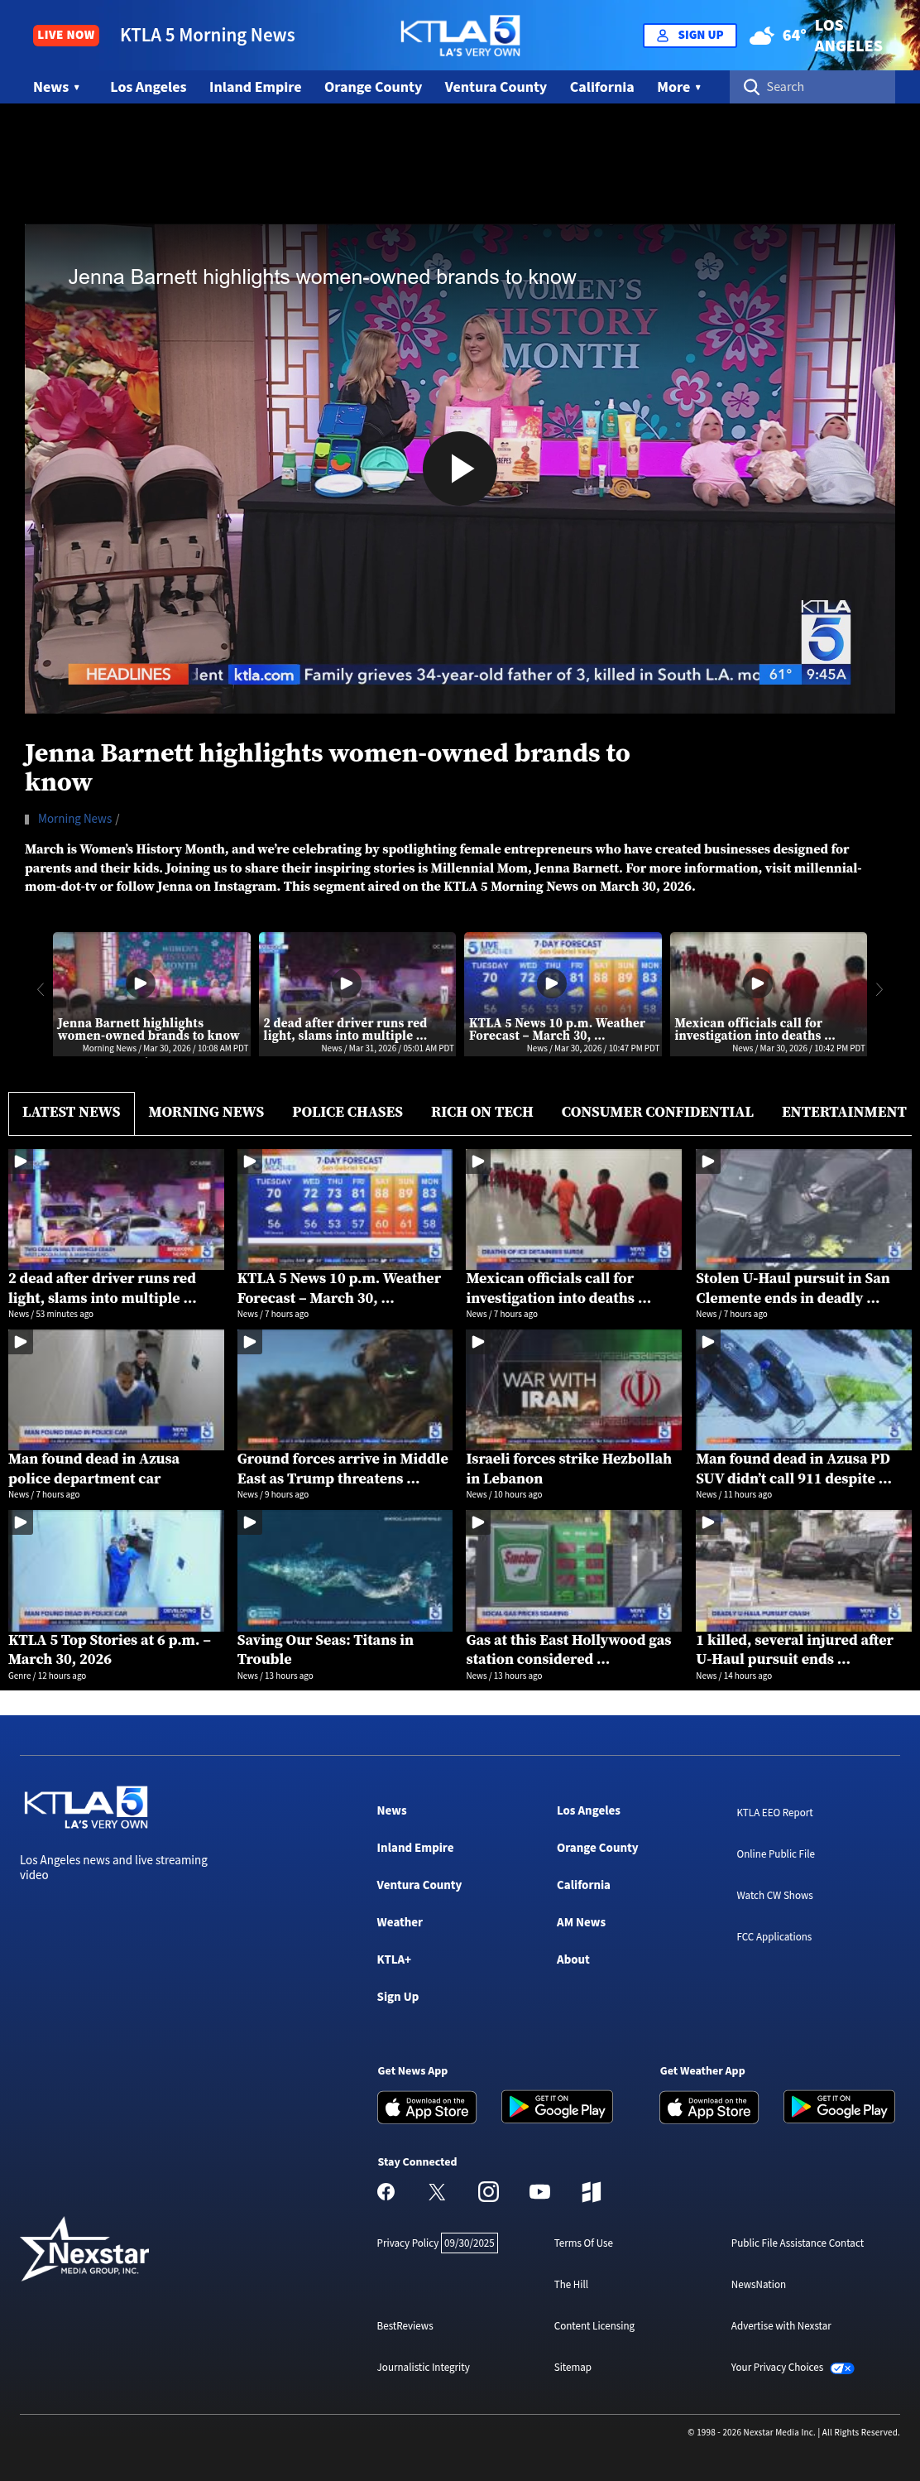Click the LIVE NOW badge
Image resolution: width=920 pixels, height=2481 pixels.
coord(66,35)
